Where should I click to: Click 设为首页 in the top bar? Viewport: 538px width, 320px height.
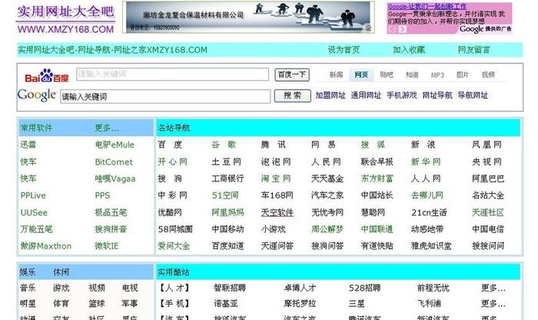tap(344, 50)
